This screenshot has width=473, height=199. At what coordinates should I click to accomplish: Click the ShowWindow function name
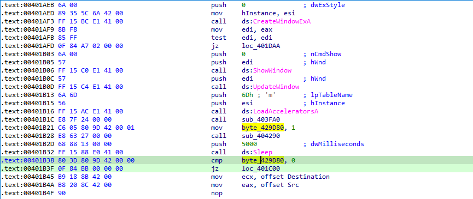[x=272, y=70]
